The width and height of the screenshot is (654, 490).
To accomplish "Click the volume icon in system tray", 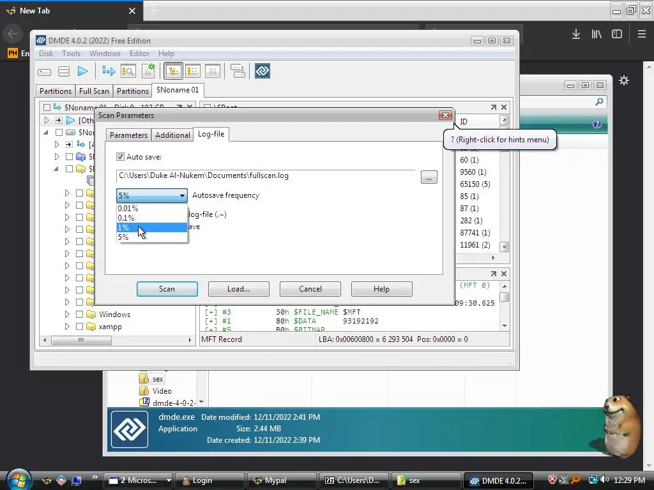I will point(604,480).
